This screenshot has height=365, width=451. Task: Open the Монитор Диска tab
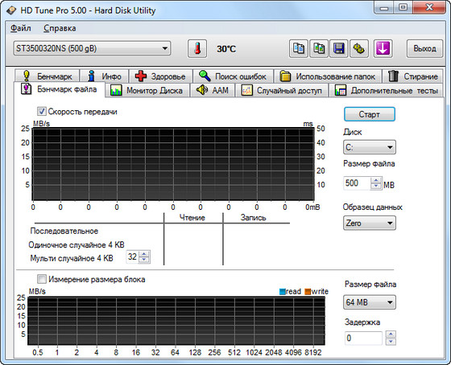(x=147, y=91)
